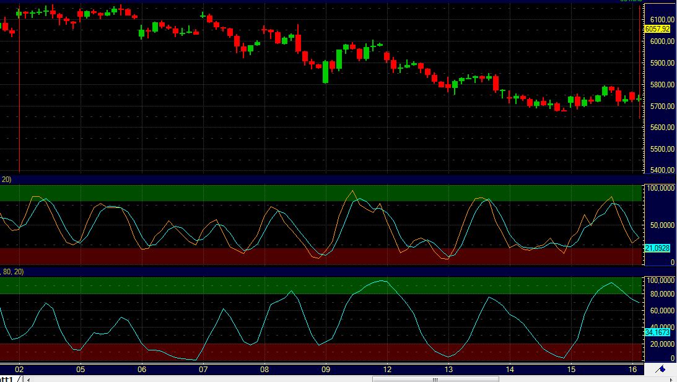Viewport: 677px width, 382px height.
Task: Click the date label 15 on time axis
Action: [x=571, y=370]
